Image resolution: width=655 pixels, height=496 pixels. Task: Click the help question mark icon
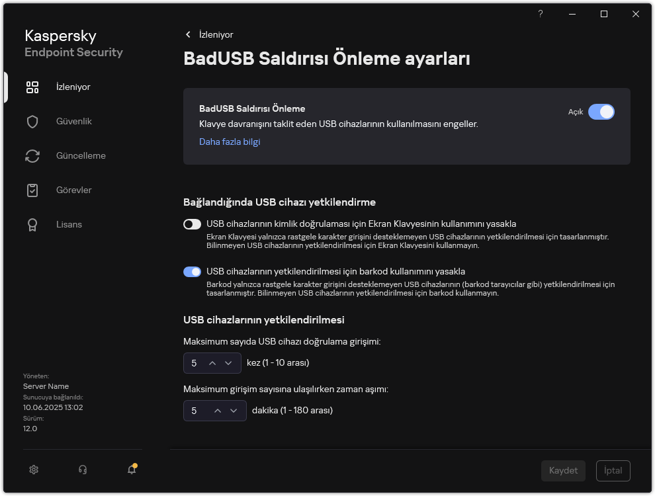[540, 13]
